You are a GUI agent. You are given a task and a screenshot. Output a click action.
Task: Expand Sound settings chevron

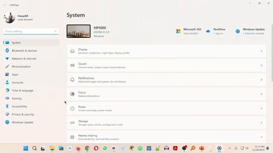(261, 65)
